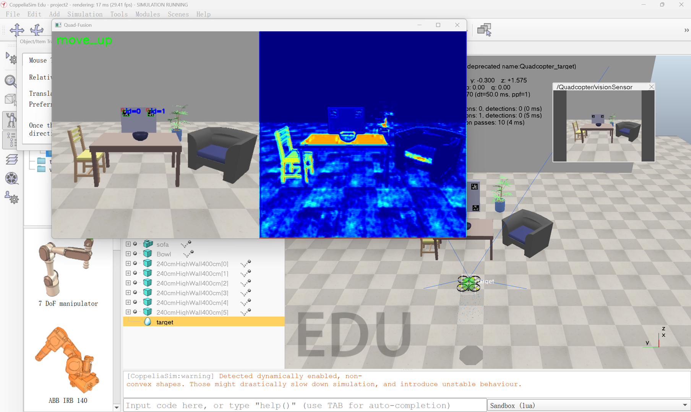Click the Bowl shape icon in hierarchy
This screenshot has height=412, width=691.
click(x=148, y=254)
